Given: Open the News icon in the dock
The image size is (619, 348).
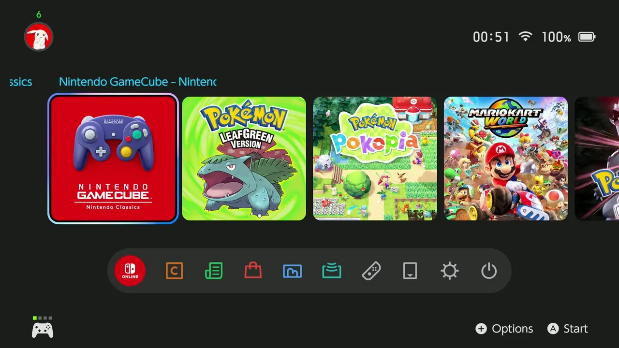Looking at the screenshot, I should point(214,271).
